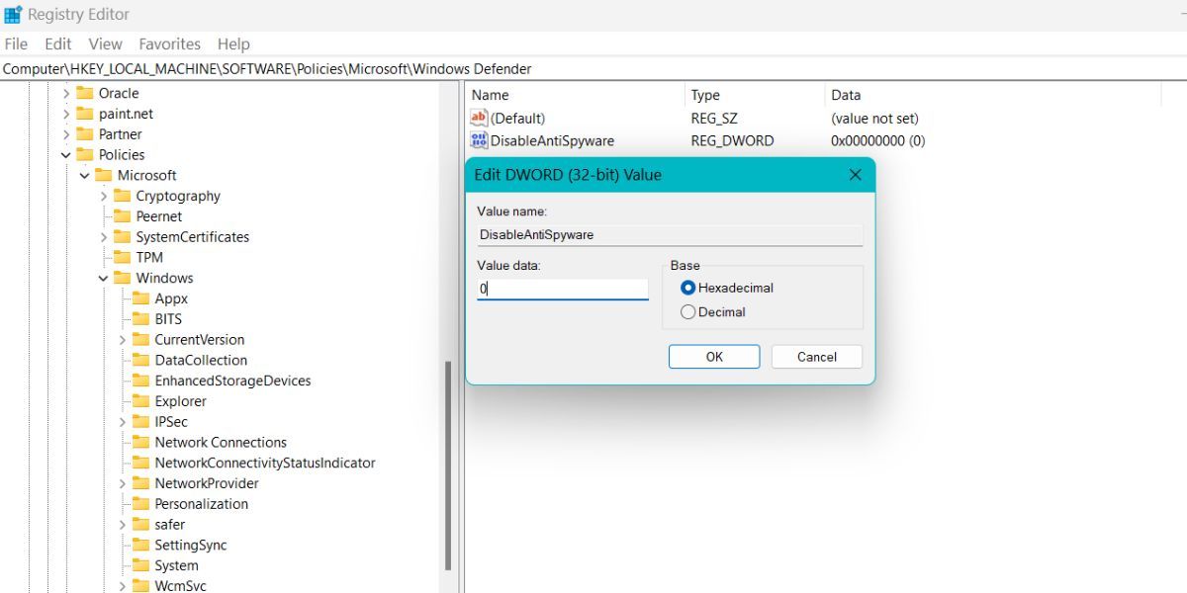Expand the Cryptography tree node
Screen dimensions: 1187x593
pos(103,196)
